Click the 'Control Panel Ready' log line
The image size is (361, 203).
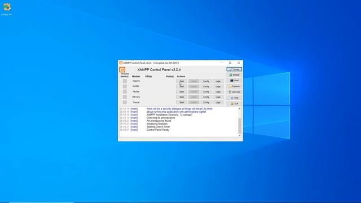[x=158, y=130]
